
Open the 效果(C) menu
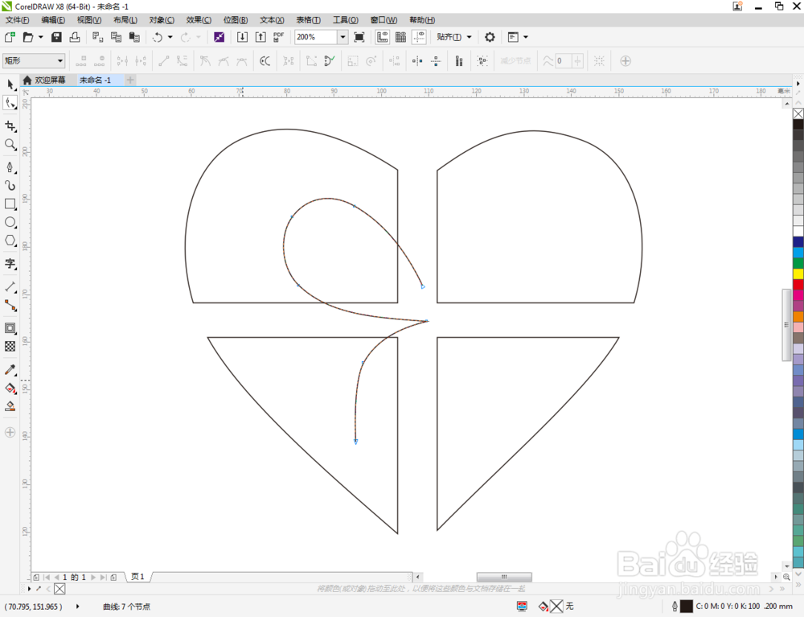pyautogui.click(x=199, y=20)
